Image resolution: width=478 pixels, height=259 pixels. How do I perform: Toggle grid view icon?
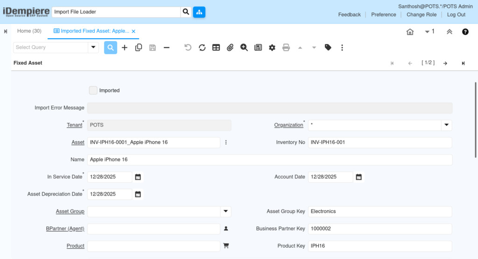216,48
